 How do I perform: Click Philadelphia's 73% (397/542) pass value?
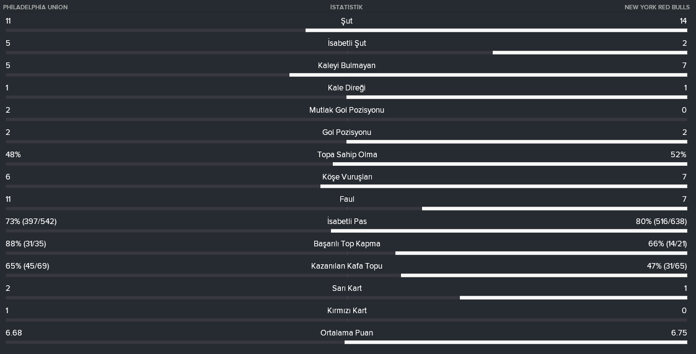(x=31, y=222)
